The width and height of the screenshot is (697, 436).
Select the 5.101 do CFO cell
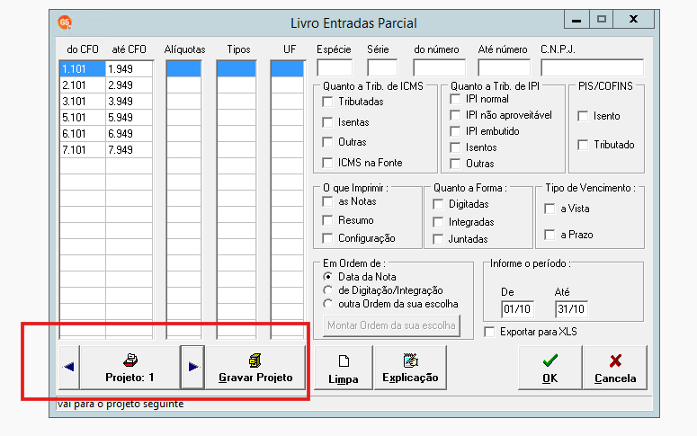coord(83,118)
